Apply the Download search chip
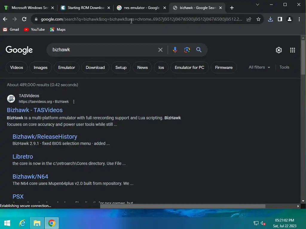 pyautogui.click(x=95, y=67)
